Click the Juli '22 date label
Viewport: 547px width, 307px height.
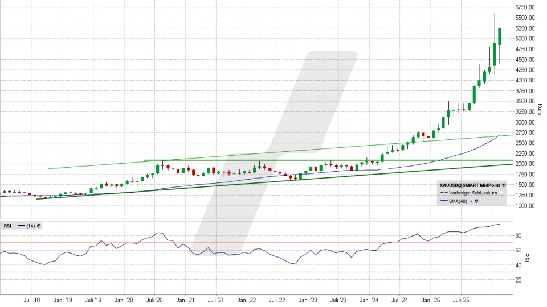pos(277,300)
